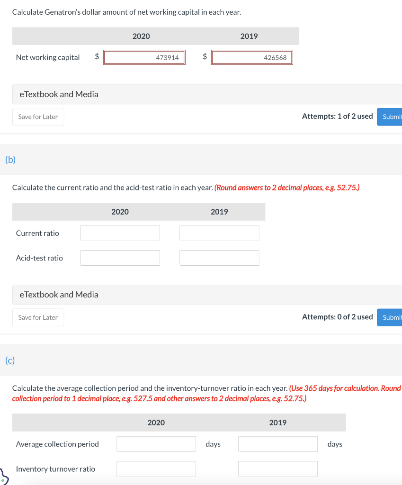
Task: Click the 2020 Net working capital input field
Action: [x=144, y=57]
